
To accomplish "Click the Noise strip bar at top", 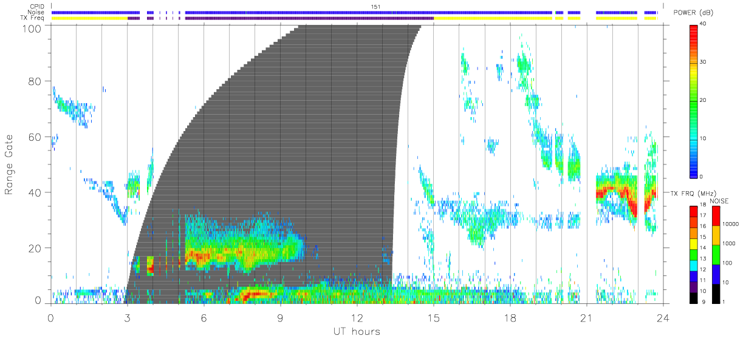I will pos(354,12).
